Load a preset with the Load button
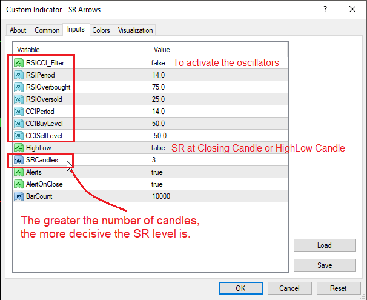Image resolution: width=367 pixels, height=300 pixels. pos(325,245)
